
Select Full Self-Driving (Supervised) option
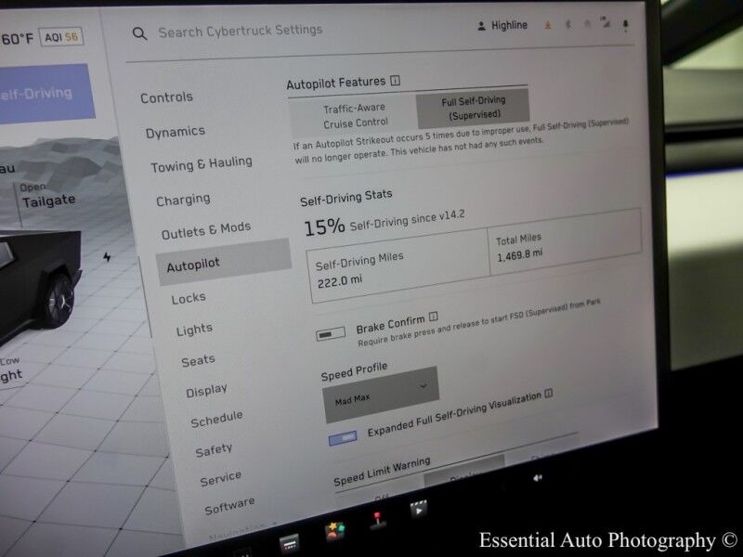[x=473, y=109]
